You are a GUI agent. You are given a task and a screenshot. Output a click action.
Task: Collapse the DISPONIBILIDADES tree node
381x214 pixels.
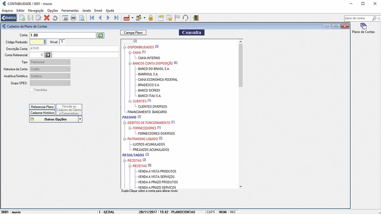(x=125, y=47)
